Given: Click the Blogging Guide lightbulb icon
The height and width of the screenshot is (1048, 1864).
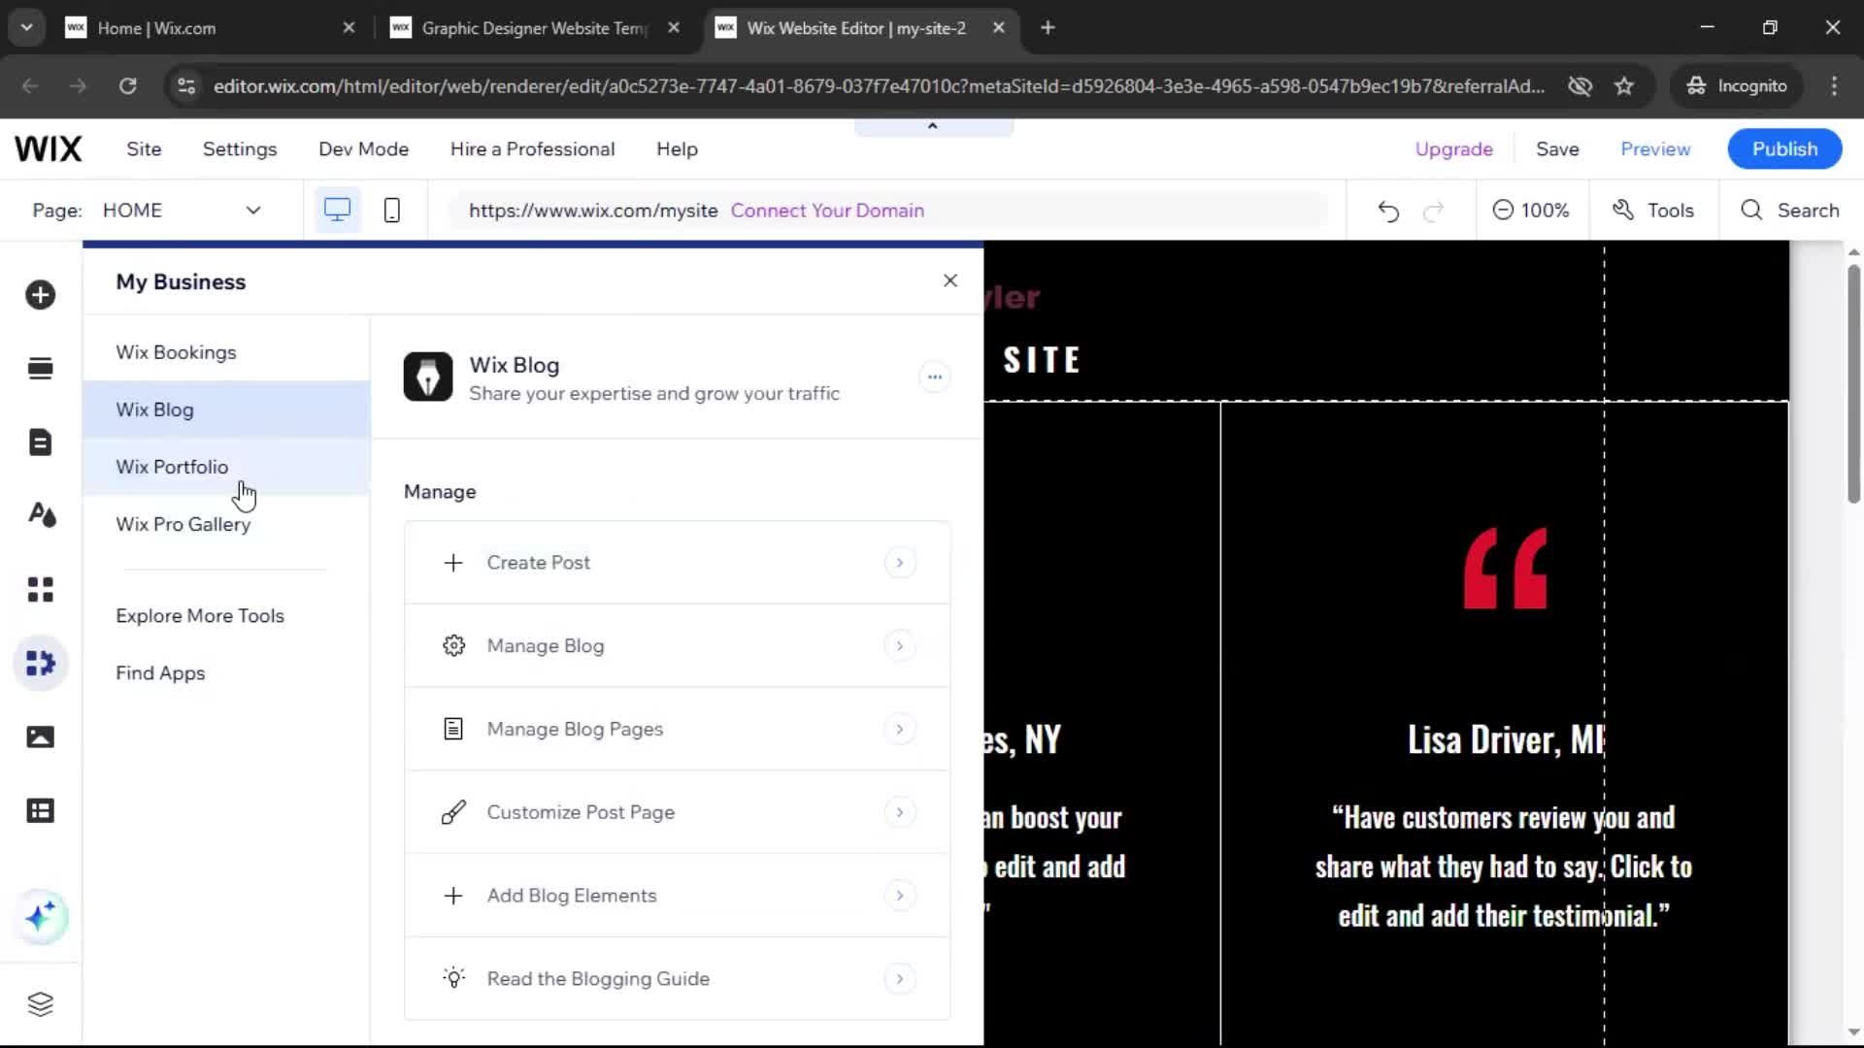Looking at the screenshot, I should pyautogui.click(x=453, y=978).
